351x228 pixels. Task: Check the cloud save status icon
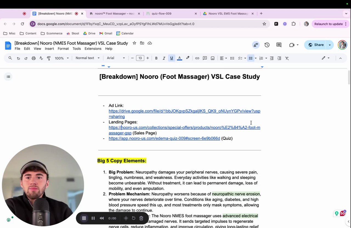[x=150, y=43]
